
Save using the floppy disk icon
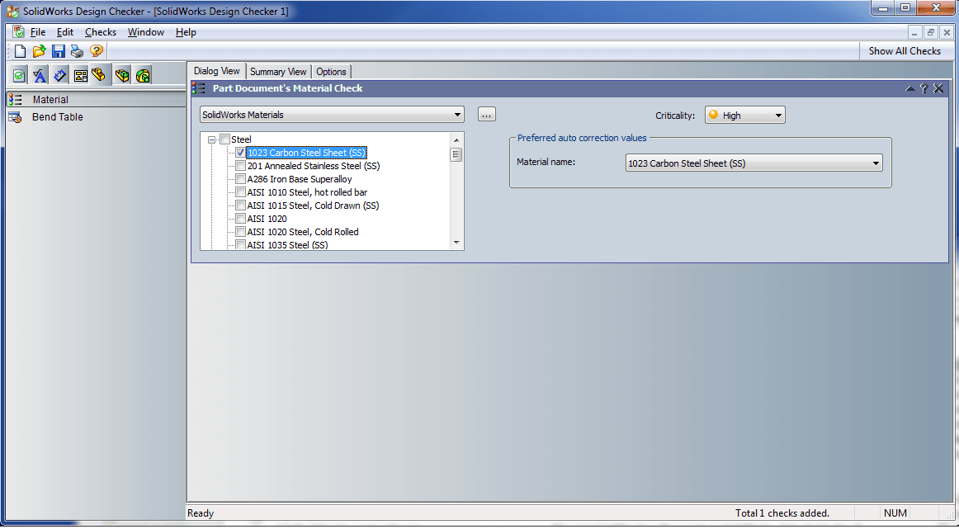(59, 51)
